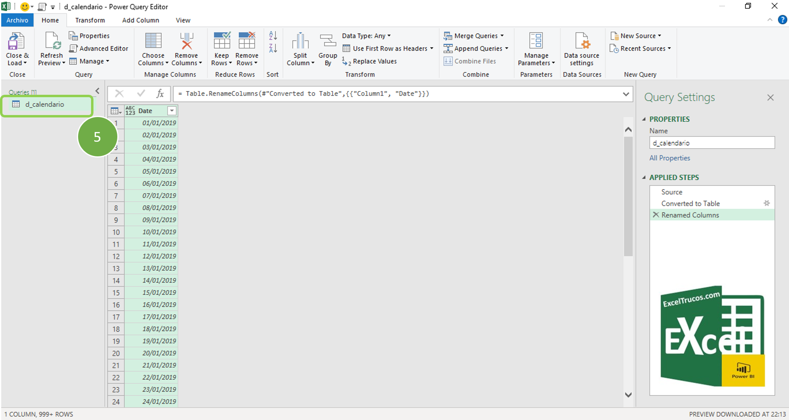The height and width of the screenshot is (420, 789).
Task: Expand the formula bar with chevron
Action: point(626,94)
